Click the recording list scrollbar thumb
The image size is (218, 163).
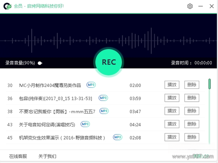tap(210, 84)
